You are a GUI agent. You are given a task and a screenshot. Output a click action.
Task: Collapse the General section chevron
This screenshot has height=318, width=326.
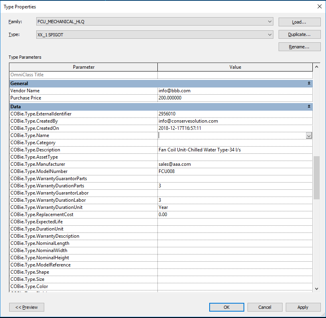[309, 83]
